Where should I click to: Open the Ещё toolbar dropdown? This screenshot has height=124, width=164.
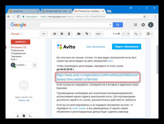pos(99,34)
